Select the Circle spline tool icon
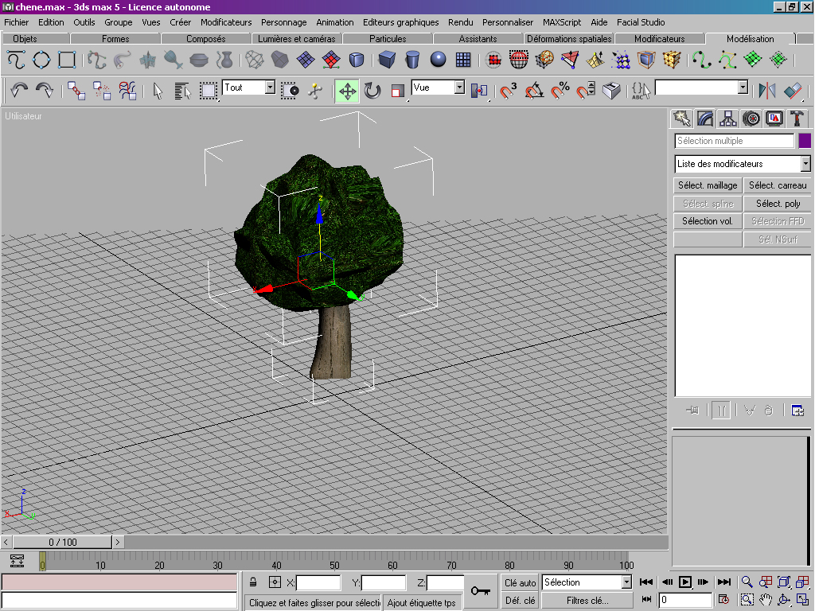Viewport: 815px width, 611px height. 41,59
